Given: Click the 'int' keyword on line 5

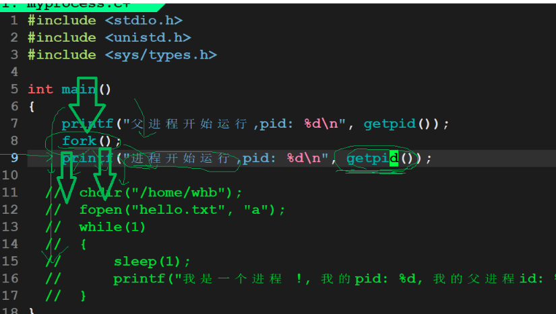Looking at the screenshot, I should tap(40, 89).
